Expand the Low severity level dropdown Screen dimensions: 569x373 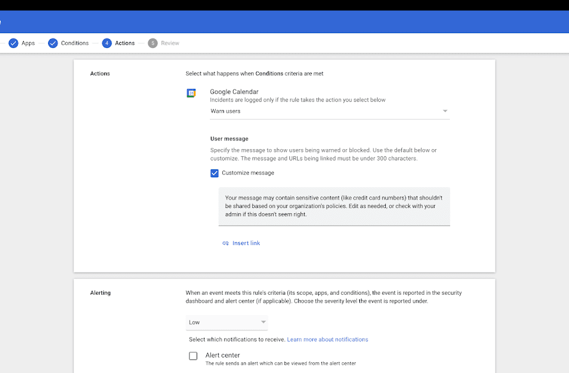click(225, 322)
